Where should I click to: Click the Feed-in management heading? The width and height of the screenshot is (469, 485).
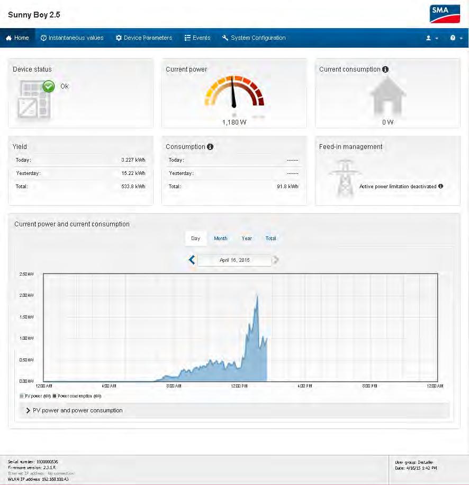tap(350, 147)
